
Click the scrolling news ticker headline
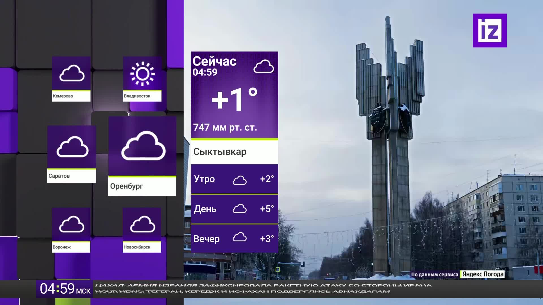(x=263, y=286)
